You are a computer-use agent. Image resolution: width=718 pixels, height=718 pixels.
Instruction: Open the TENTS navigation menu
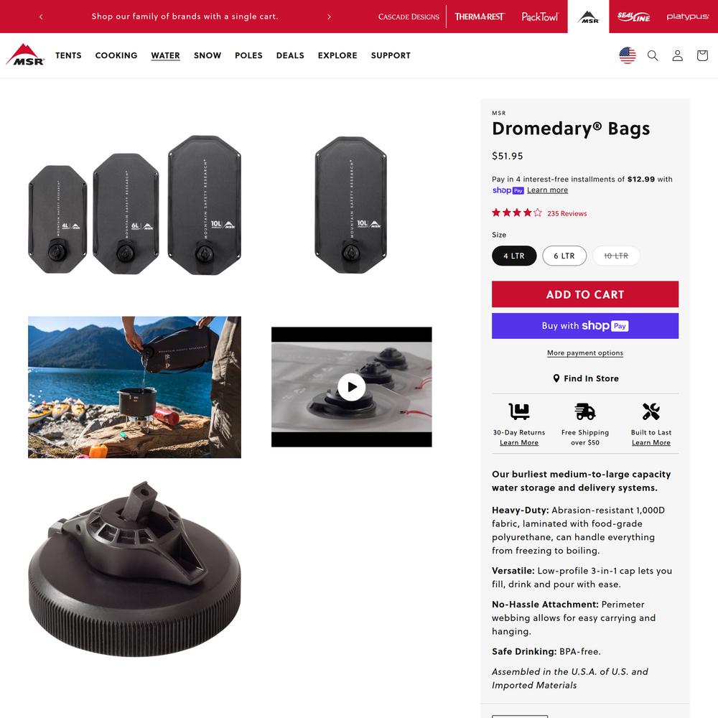click(x=68, y=55)
